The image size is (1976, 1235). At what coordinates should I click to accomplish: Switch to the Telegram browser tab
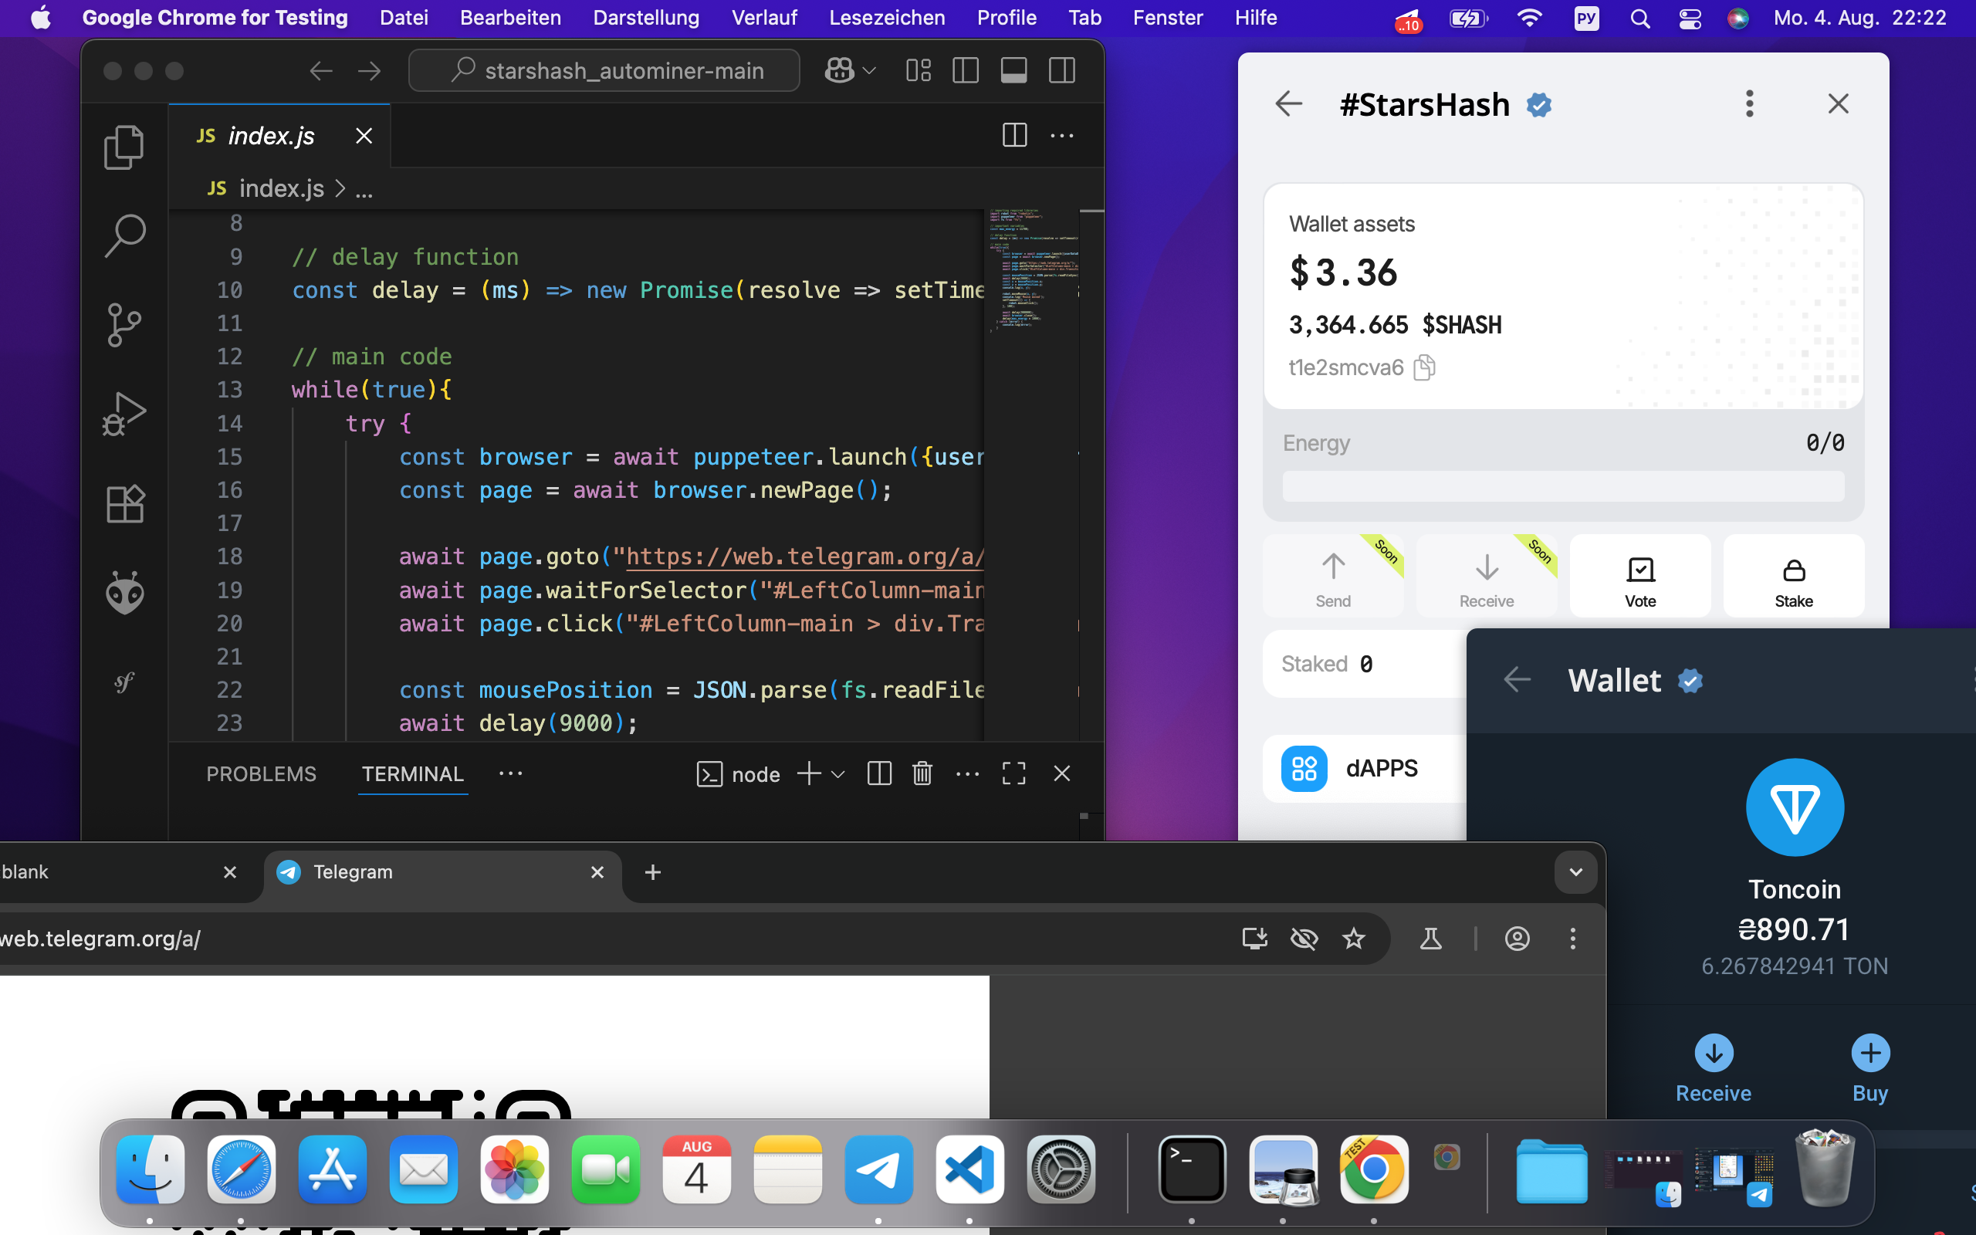pos(442,872)
